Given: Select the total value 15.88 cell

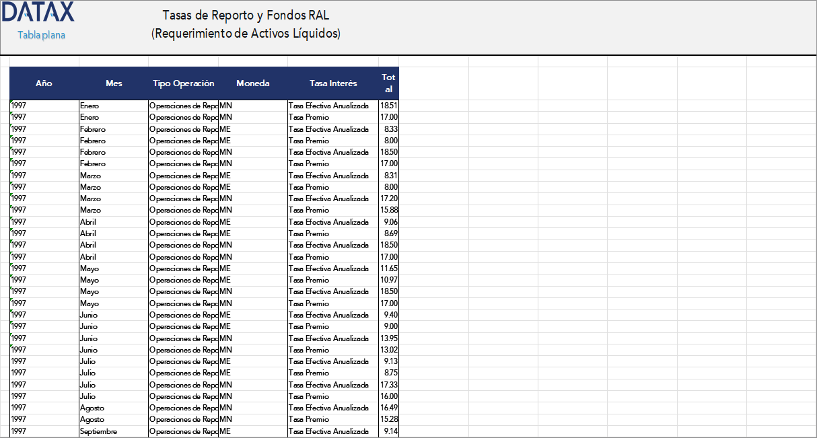Looking at the screenshot, I should pos(388,210).
